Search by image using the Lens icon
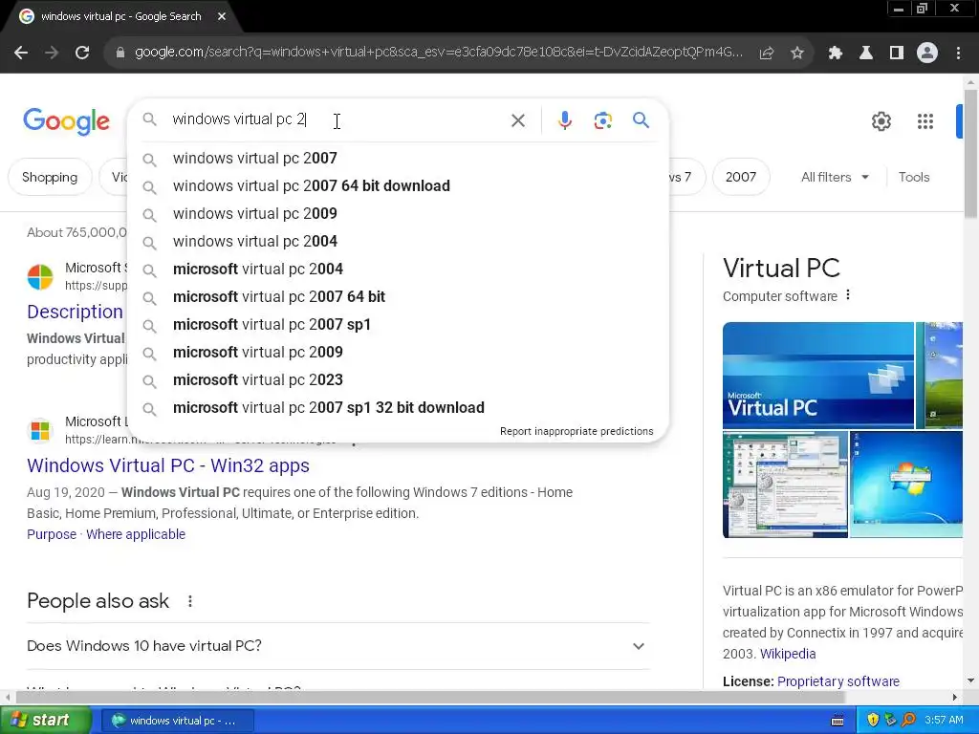This screenshot has width=979, height=734. click(x=602, y=120)
